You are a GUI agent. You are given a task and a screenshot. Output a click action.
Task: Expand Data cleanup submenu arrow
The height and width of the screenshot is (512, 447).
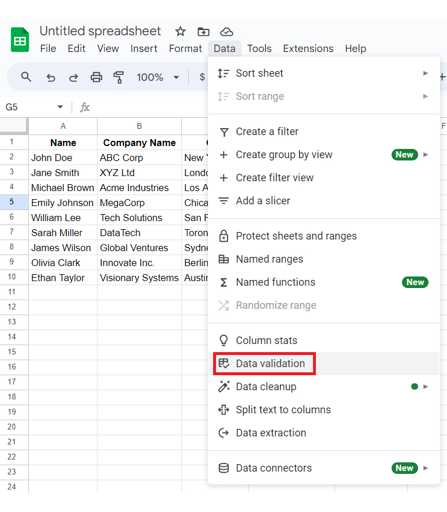coord(426,387)
